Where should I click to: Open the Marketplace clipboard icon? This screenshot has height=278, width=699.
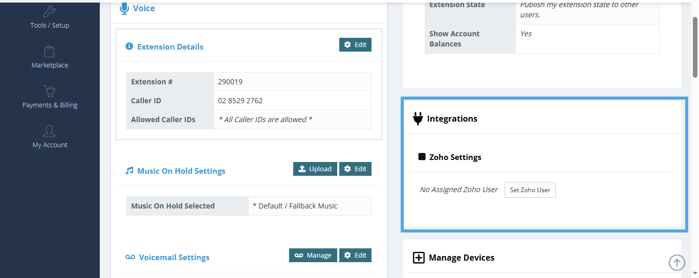[50, 51]
